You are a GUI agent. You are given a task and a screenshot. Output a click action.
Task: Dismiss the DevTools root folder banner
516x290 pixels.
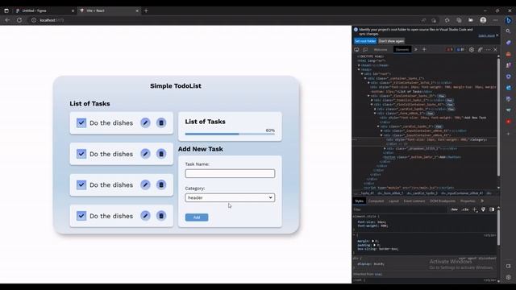[x=497, y=35]
